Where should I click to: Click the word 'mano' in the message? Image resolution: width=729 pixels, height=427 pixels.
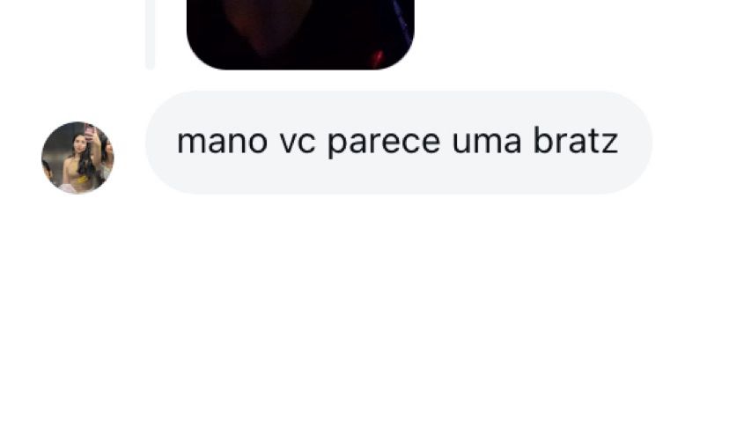point(222,142)
